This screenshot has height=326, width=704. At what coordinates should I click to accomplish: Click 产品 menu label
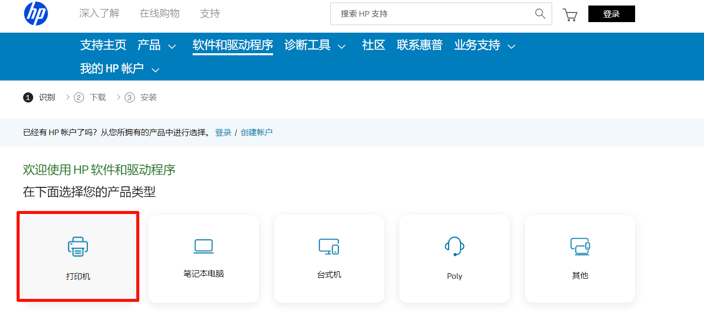pos(149,45)
